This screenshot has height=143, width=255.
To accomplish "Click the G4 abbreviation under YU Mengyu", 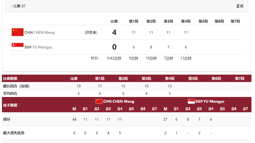I will click(211, 109).
